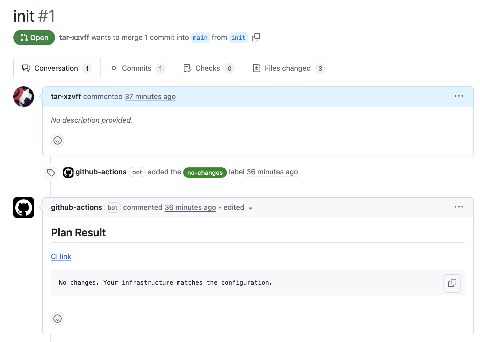Viewport: 480px width, 342px height.
Task: Switch to the Files changed tab
Action: [x=289, y=68]
